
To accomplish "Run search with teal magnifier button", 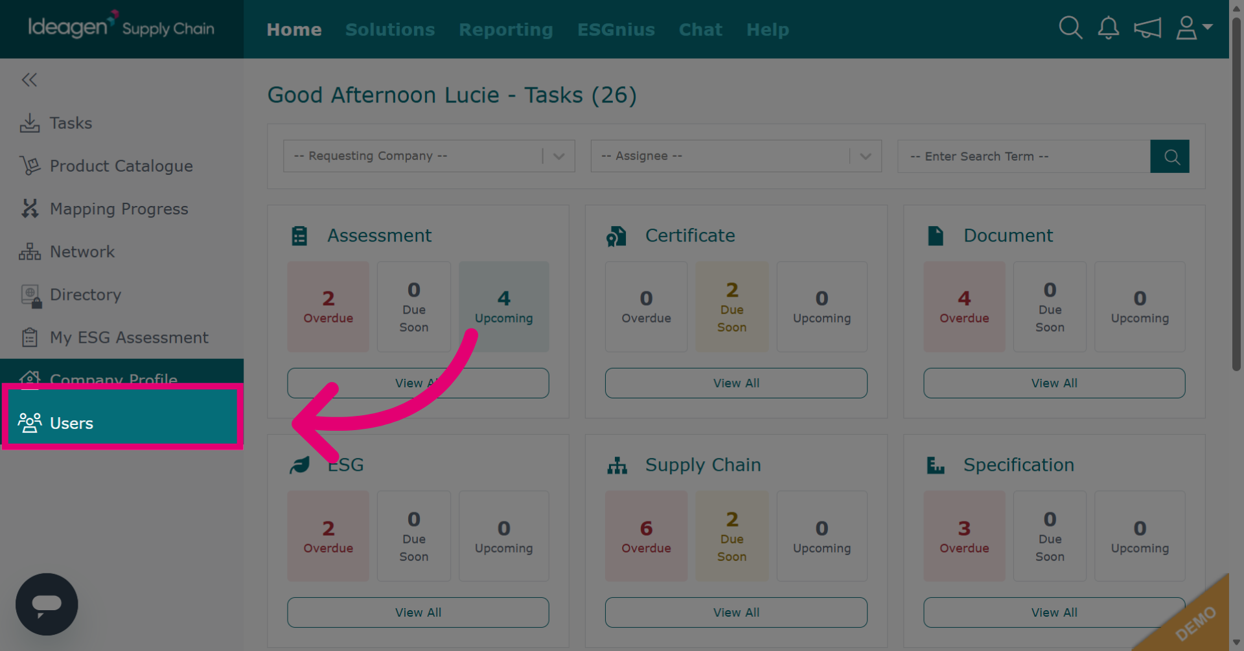I will (1169, 156).
